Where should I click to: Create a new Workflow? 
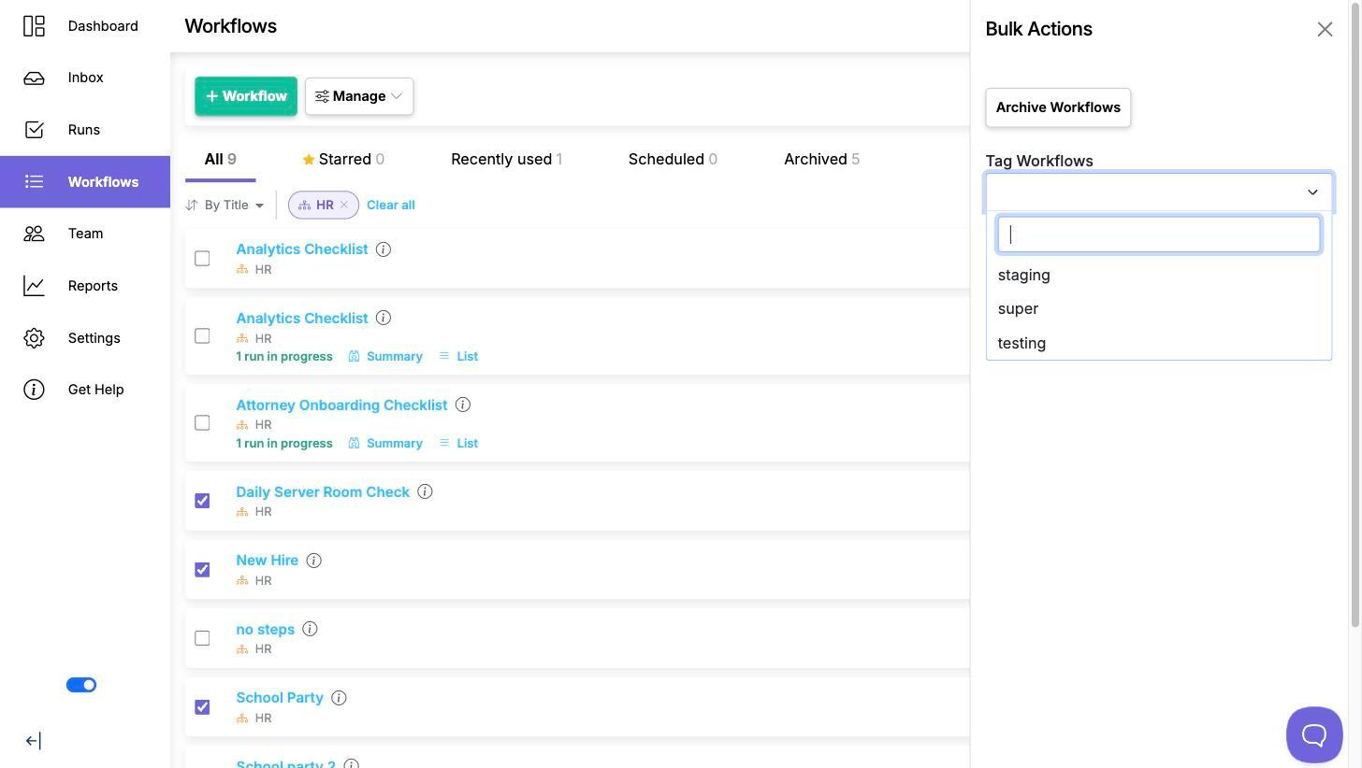[x=246, y=96]
